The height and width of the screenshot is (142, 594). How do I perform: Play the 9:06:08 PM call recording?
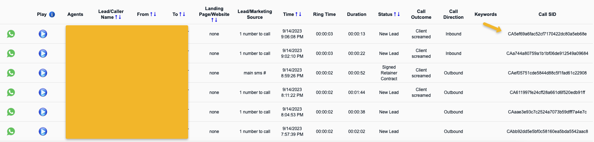[x=43, y=34]
